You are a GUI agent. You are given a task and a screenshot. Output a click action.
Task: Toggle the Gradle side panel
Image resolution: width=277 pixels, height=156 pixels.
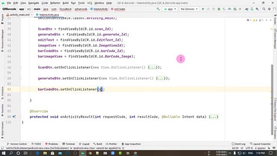(x=275, y=19)
